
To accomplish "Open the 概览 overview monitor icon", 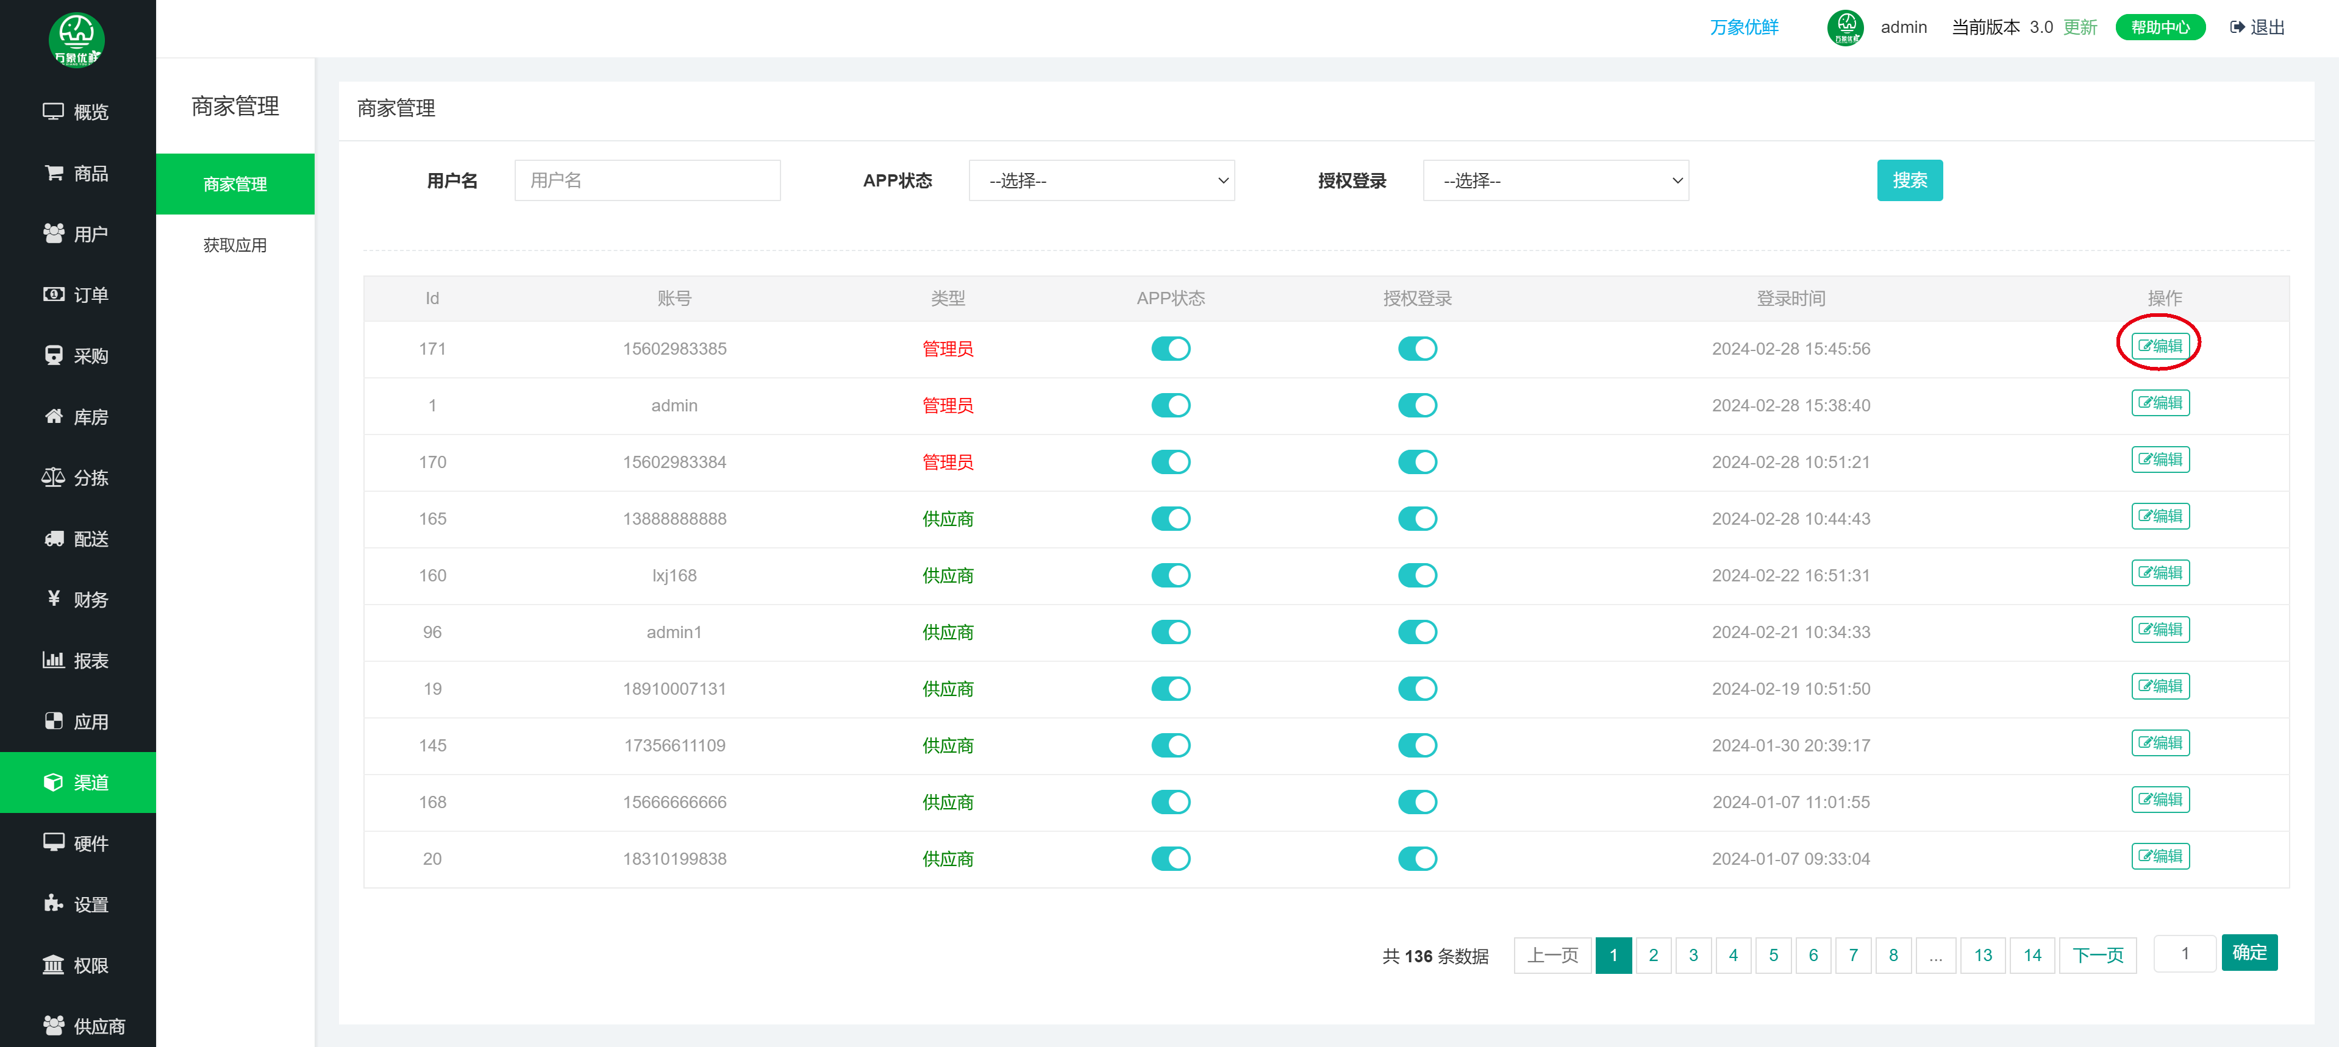I will click(x=52, y=112).
